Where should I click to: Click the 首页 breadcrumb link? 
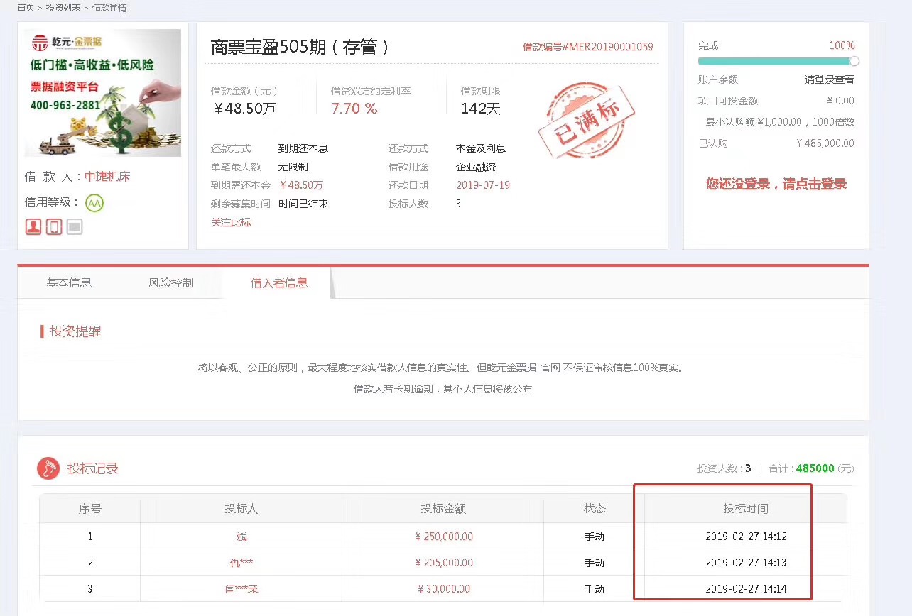tap(24, 7)
